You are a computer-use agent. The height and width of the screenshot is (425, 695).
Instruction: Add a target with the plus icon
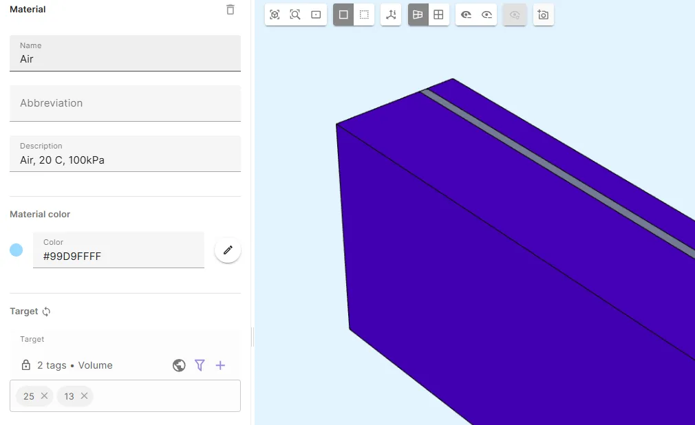coord(220,365)
